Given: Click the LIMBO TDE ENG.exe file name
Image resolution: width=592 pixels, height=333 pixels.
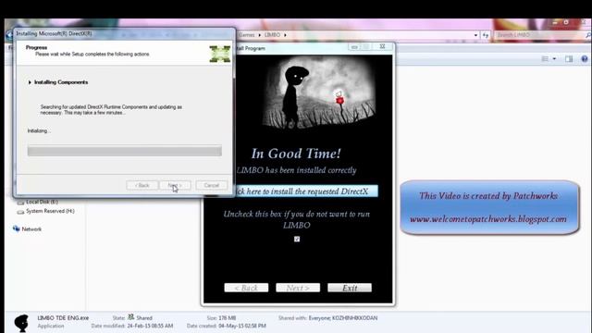Looking at the screenshot, I should click(x=63, y=318).
